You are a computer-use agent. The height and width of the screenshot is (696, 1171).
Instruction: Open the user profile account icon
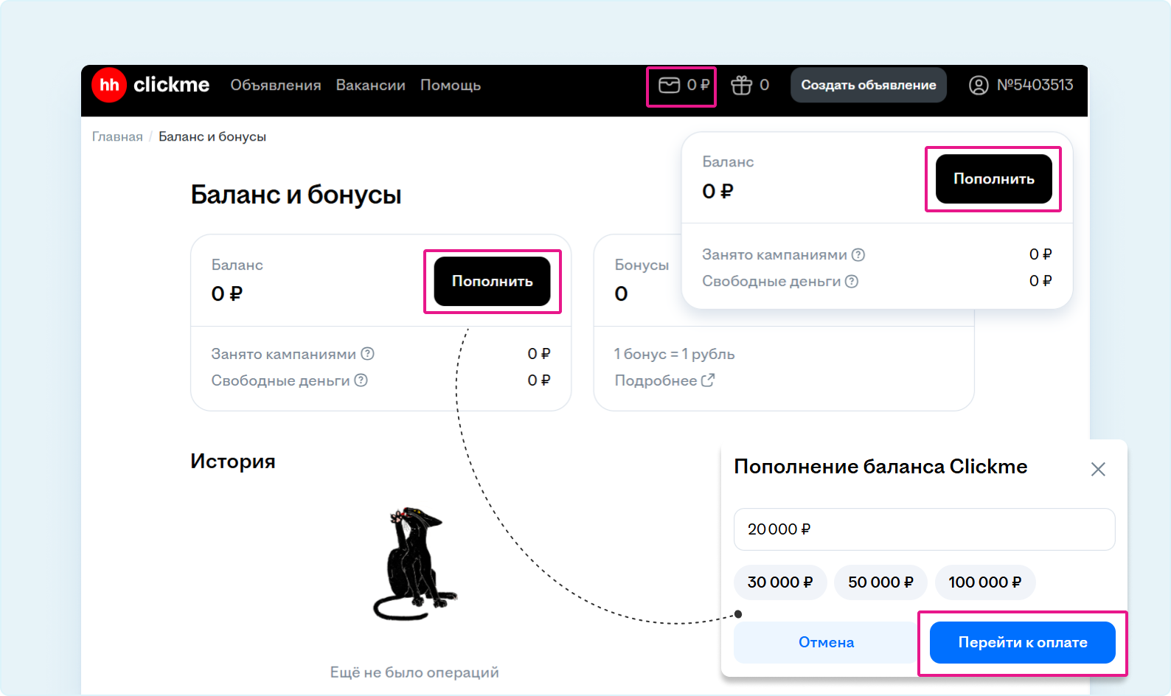[978, 86]
